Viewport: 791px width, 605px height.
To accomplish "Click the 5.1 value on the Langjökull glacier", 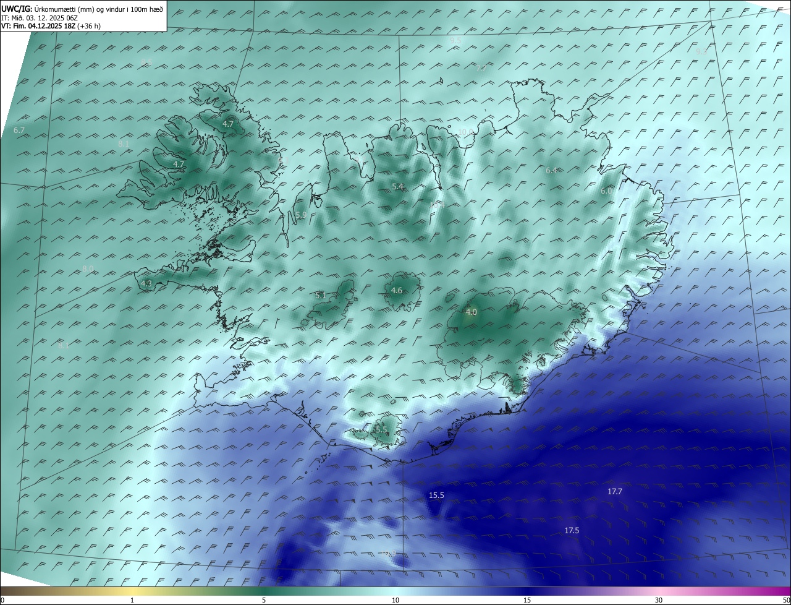I will 320,295.
